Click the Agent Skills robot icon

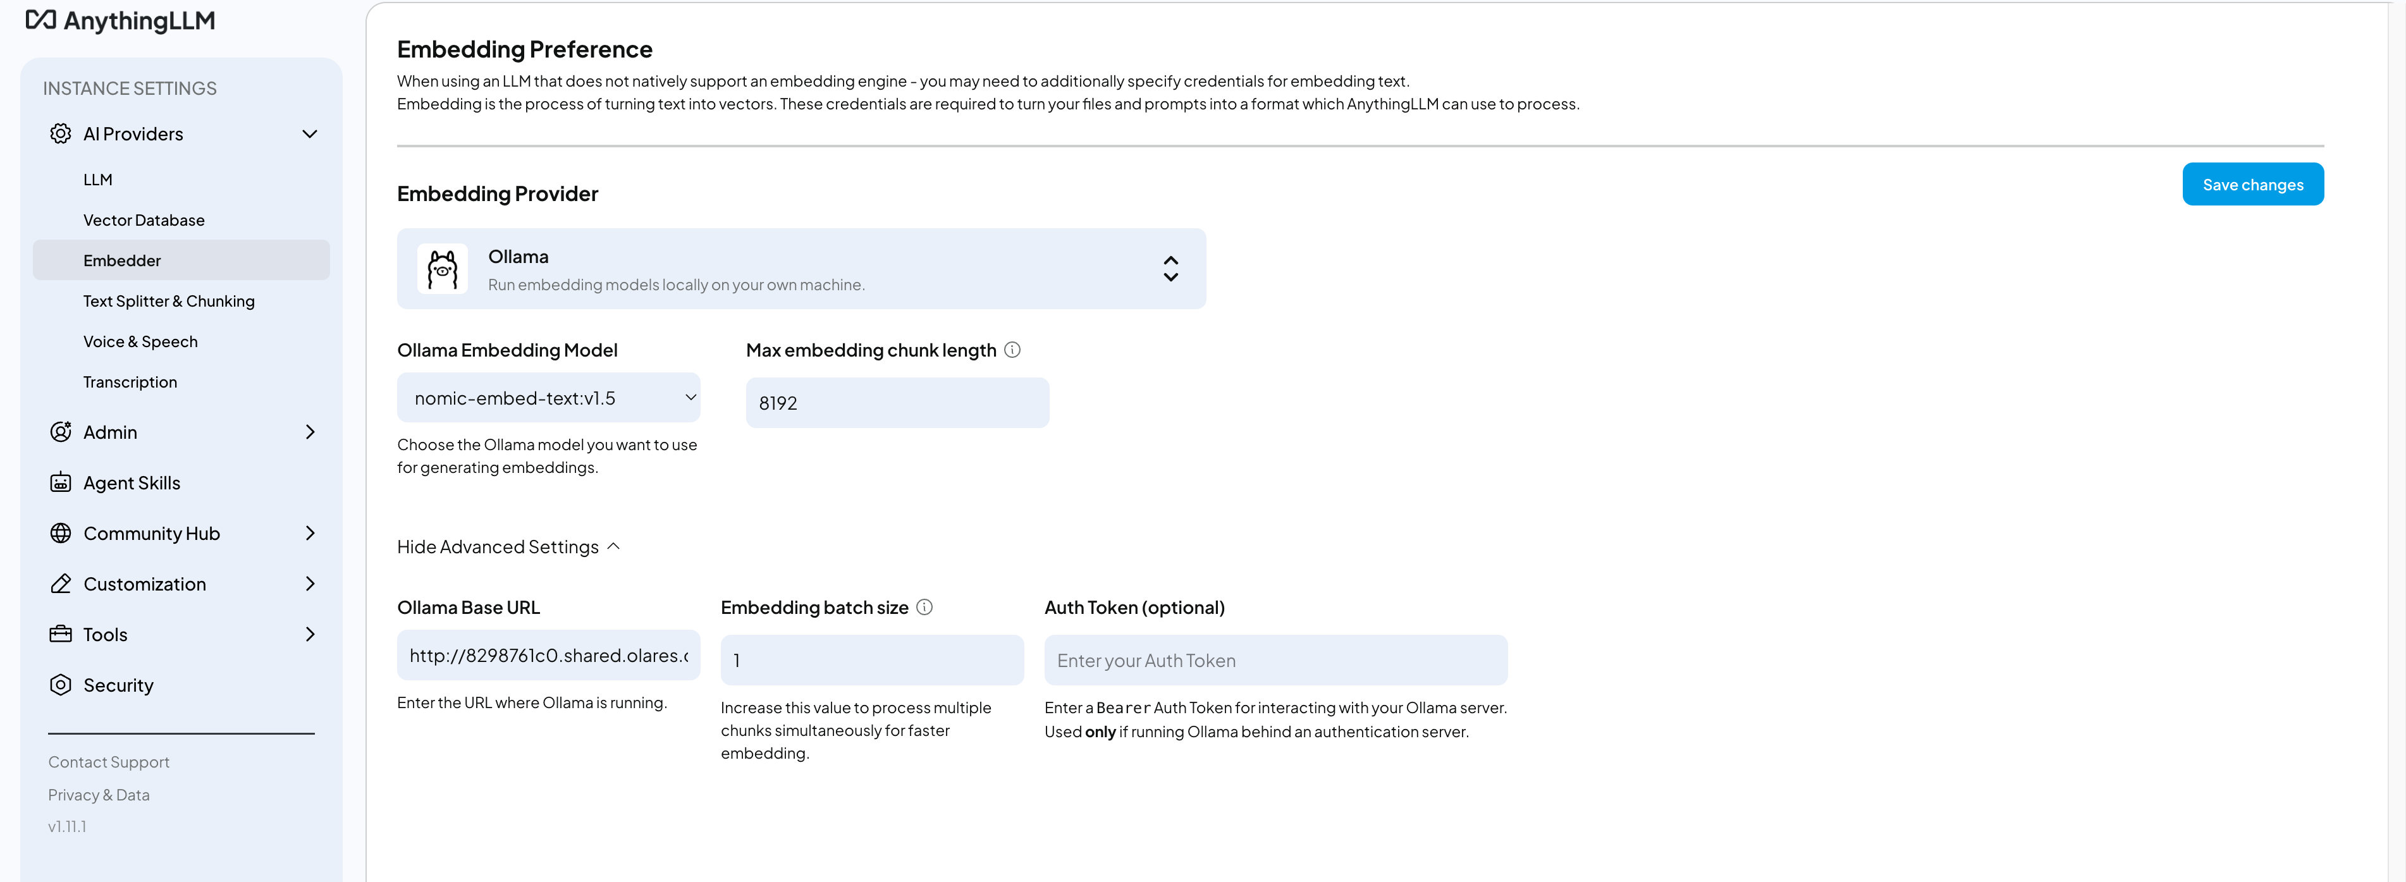point(60,482)
